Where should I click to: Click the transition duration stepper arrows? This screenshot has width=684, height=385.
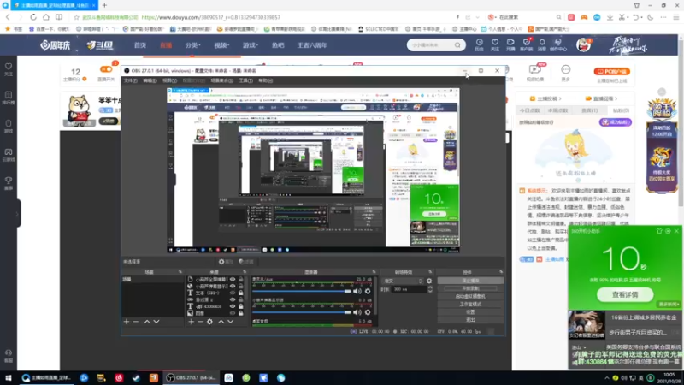click(430, 289)
